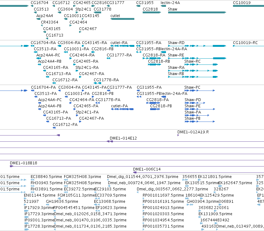Click the lectin-24A gene glyph
Image resolution: width=264 pixels, height=231 pixels.
pyautogui.click(x=163, y=6)
